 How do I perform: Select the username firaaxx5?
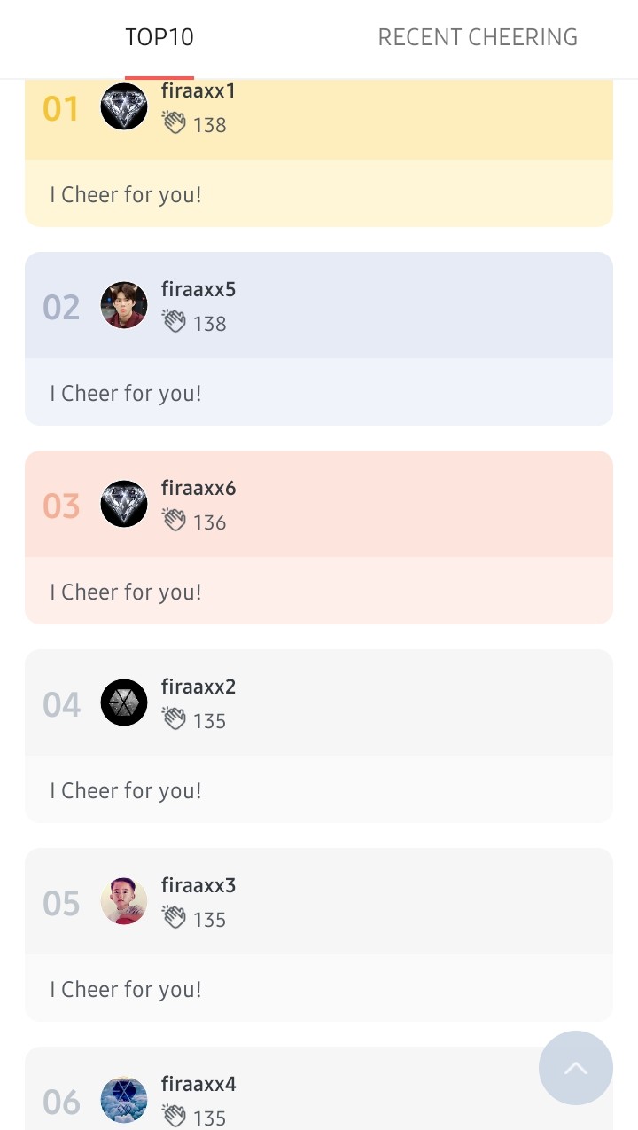(x=198, y=289)
